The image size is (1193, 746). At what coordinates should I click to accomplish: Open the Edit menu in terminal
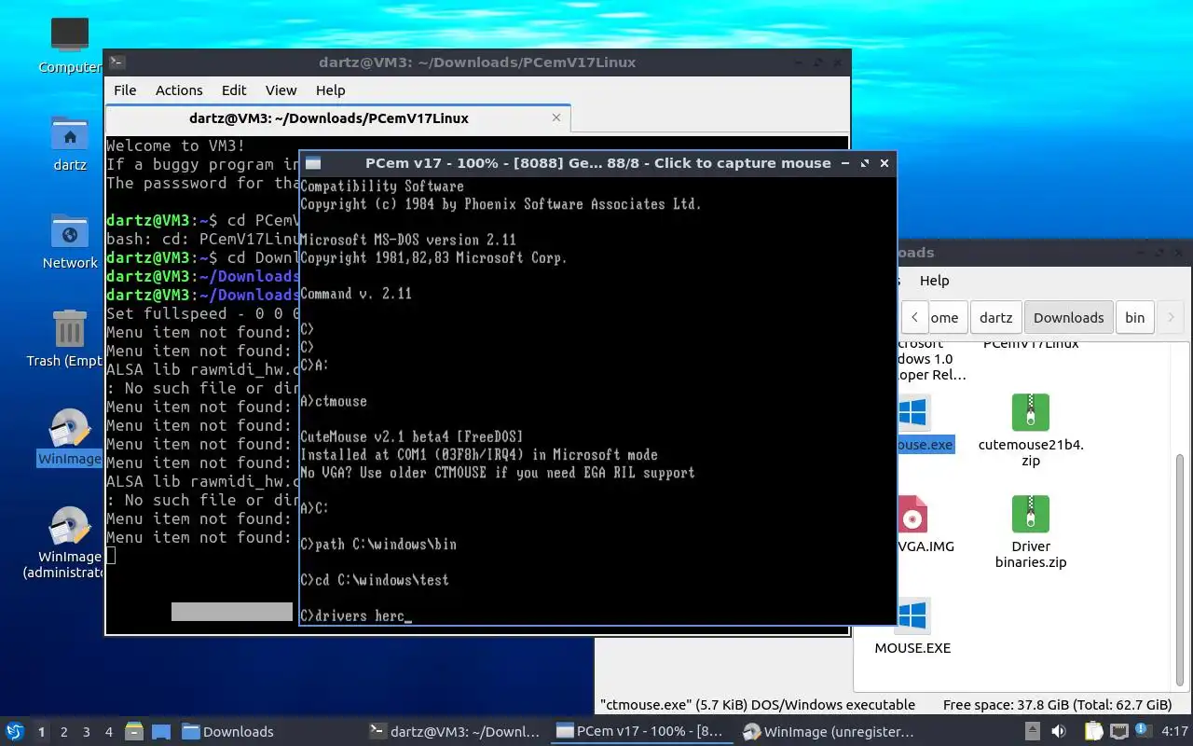[x=234, y=90]
